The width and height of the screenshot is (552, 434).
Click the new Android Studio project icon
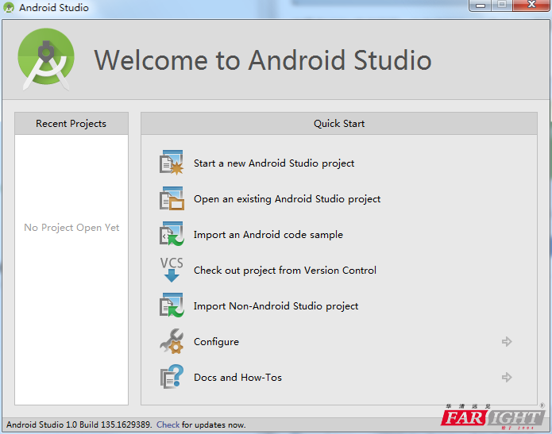tap(172, 163)
